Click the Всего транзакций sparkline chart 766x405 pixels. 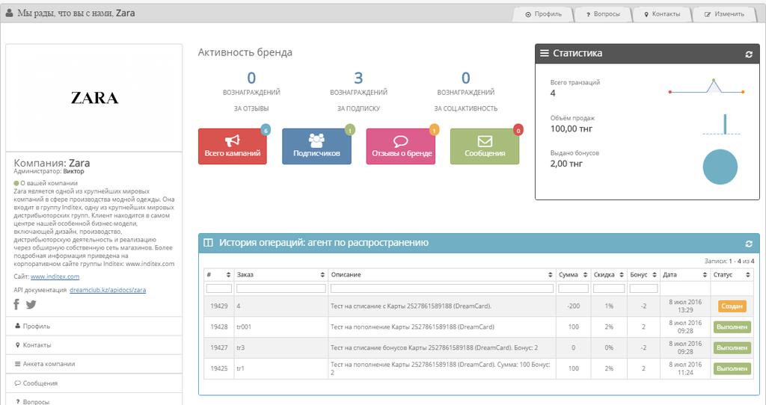(706, 87)
